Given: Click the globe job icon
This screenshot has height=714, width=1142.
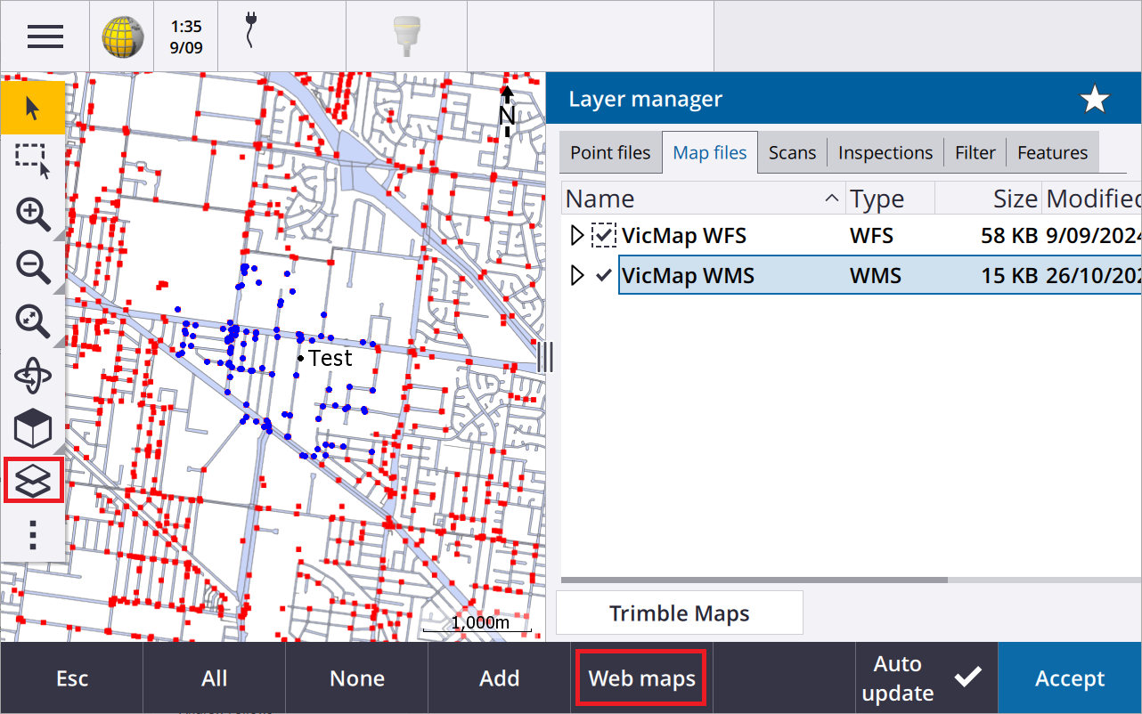Looking at the screenshot, I should (122, 37).
